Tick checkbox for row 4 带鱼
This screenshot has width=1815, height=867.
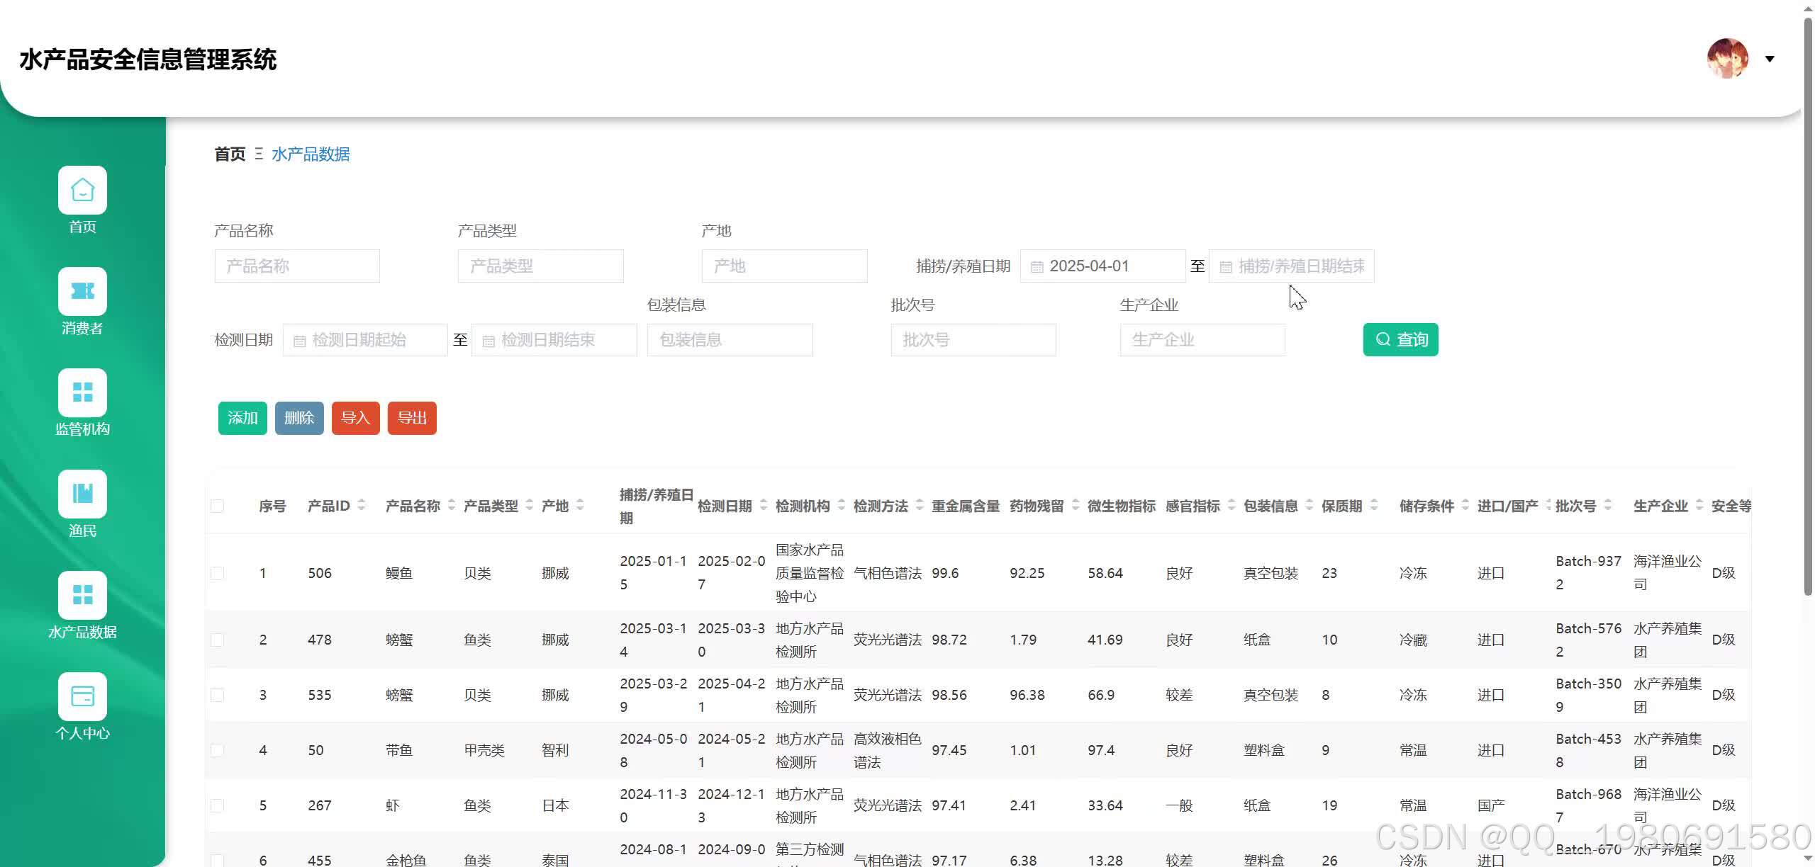point(218,750)
